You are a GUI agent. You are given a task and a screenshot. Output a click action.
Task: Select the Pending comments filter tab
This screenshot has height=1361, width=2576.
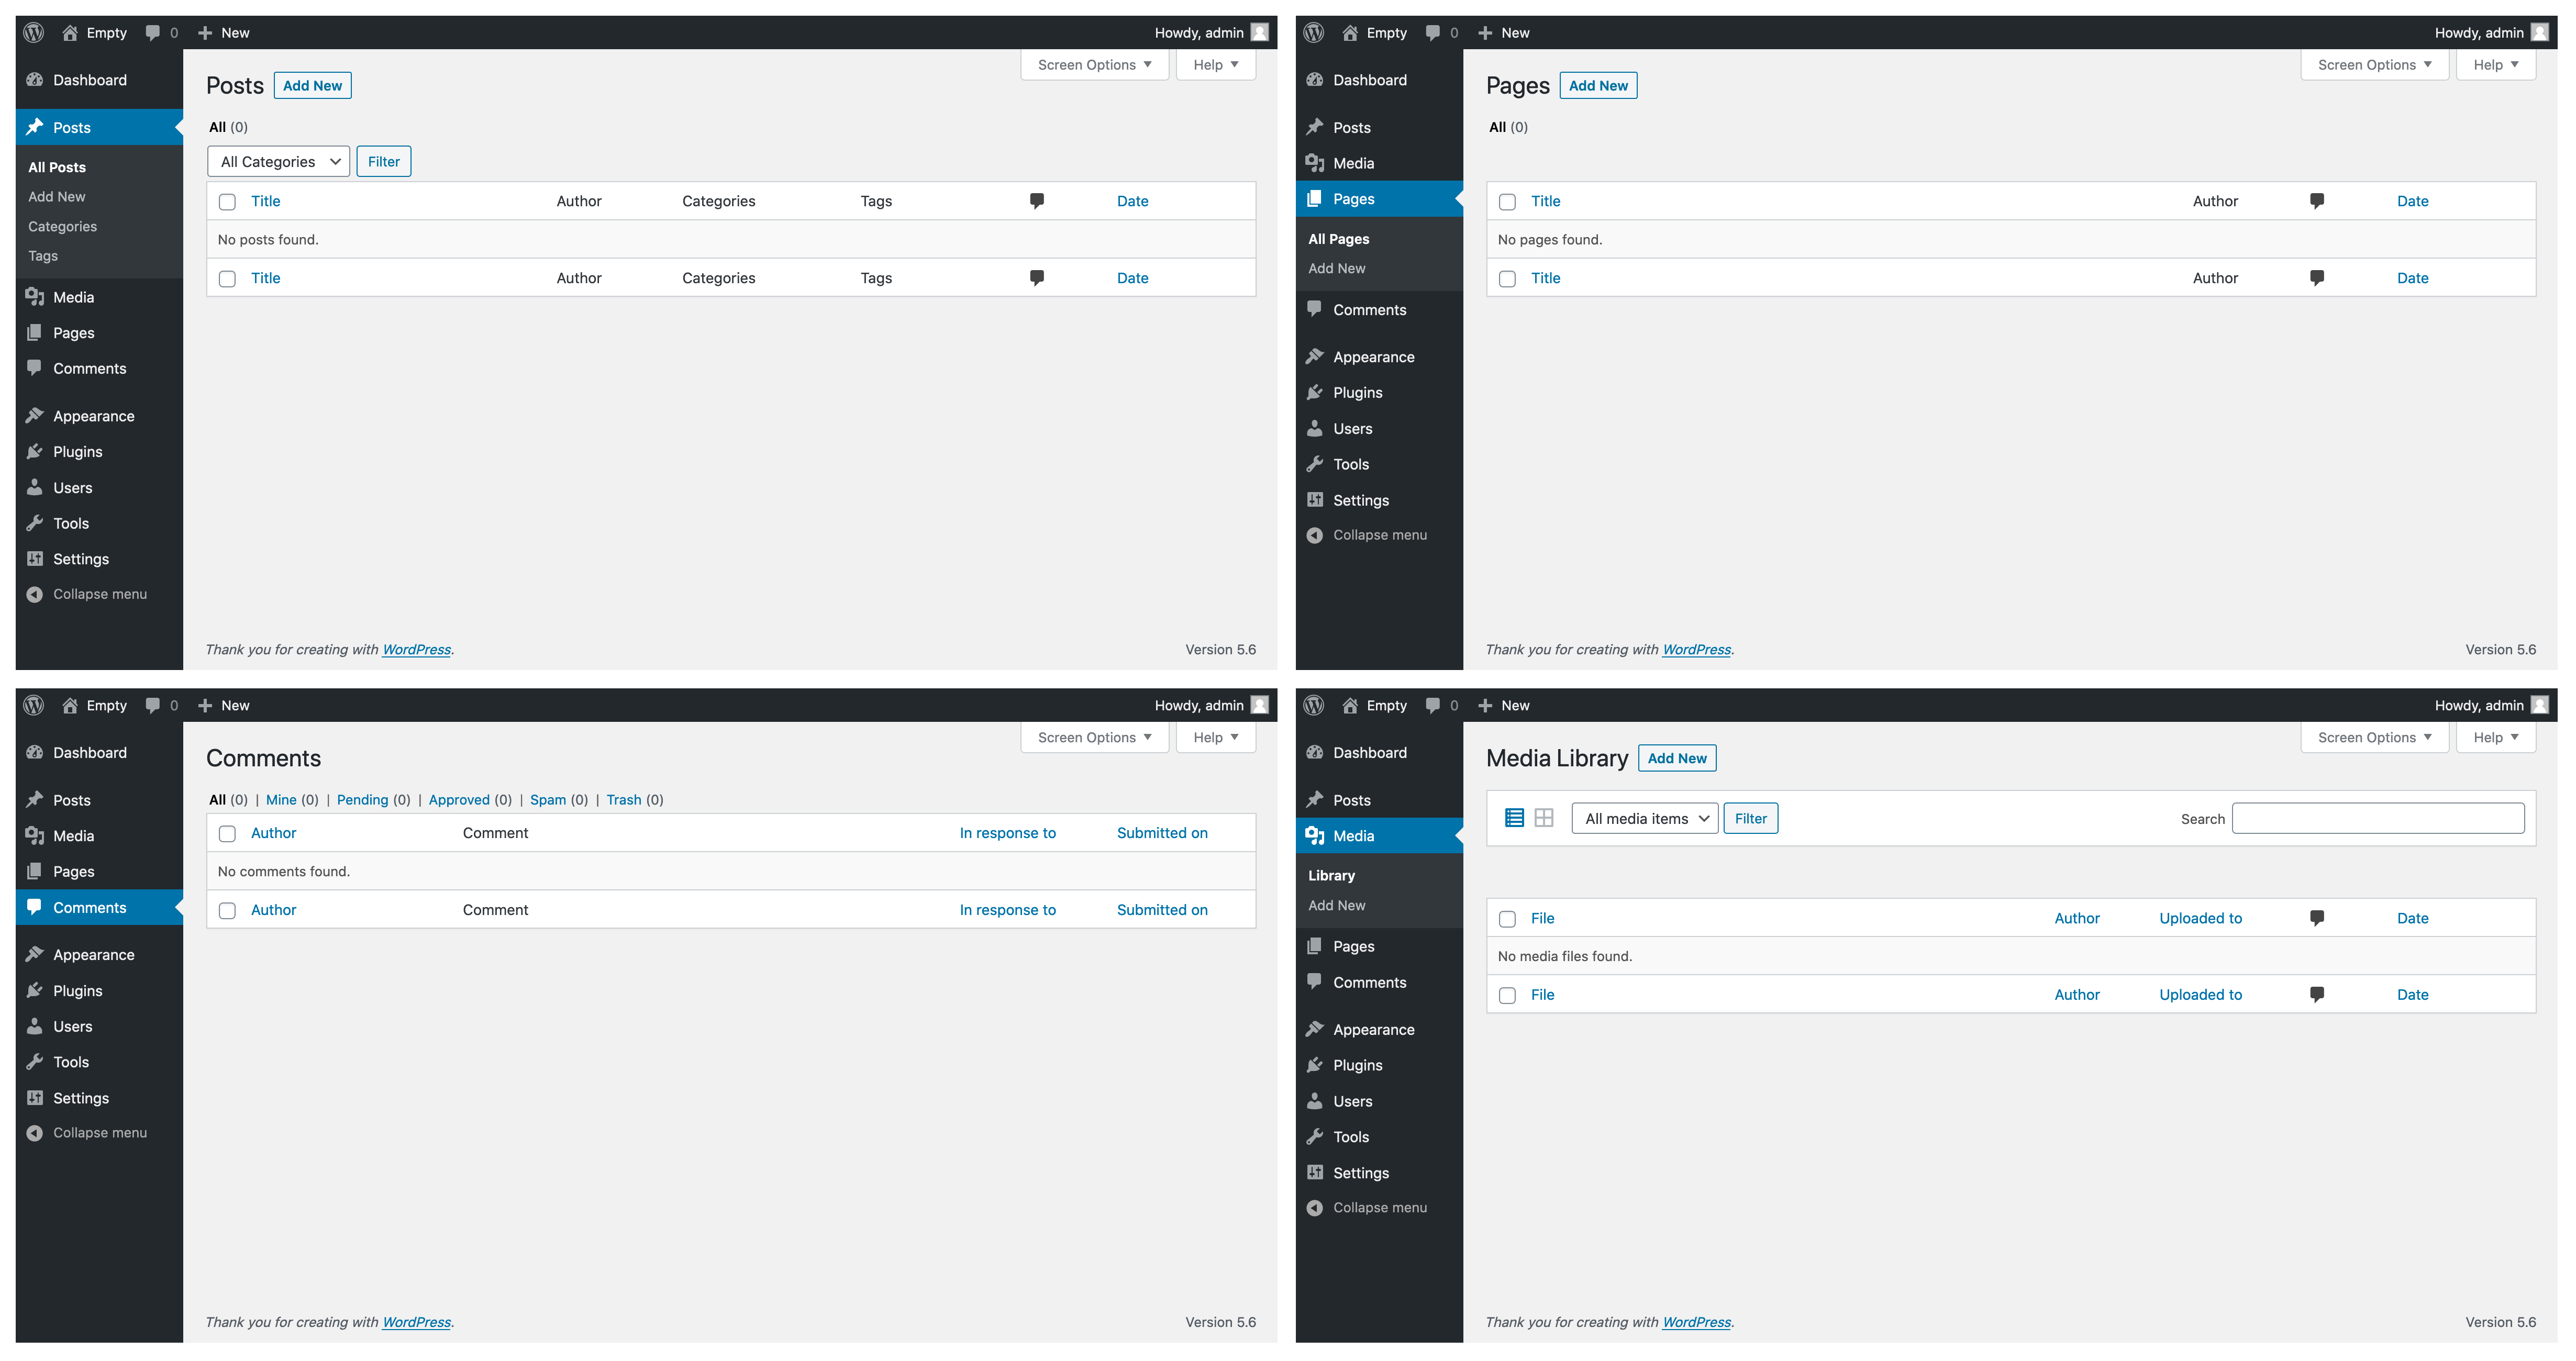click(x=362, y=800)
